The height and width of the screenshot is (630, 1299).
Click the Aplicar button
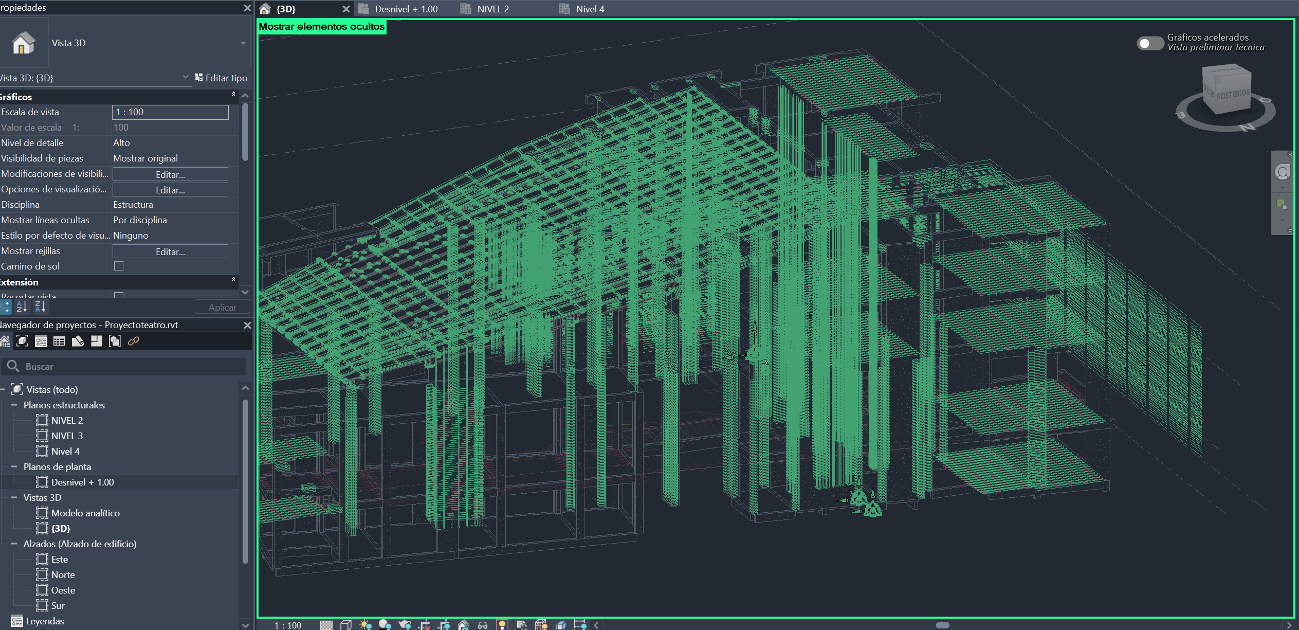(223, 307)
